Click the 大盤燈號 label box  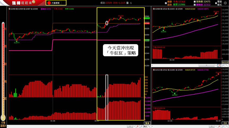[x=56, y=3]
